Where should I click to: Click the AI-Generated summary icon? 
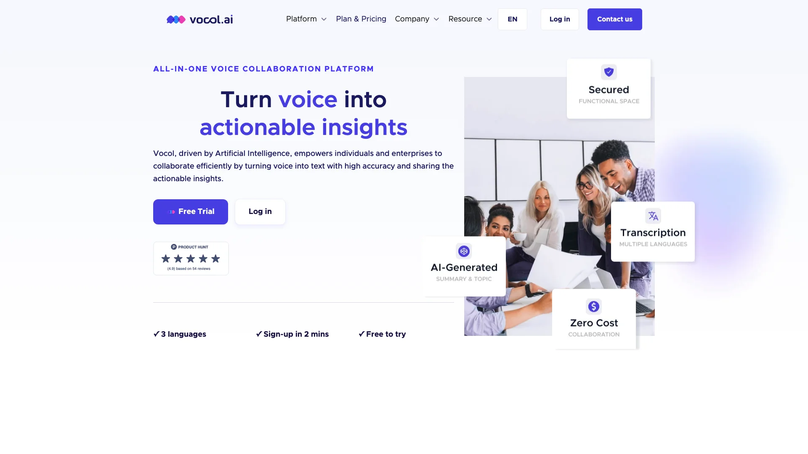(x=464, y=251)
